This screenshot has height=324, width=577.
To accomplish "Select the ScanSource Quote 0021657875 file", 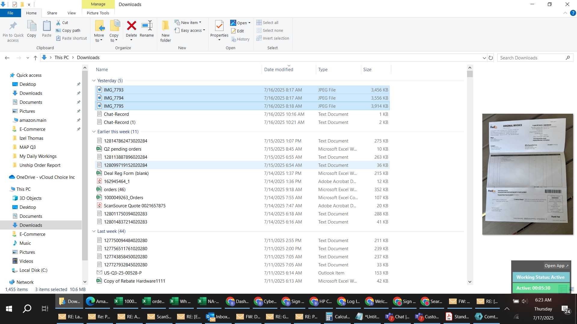I will pos(242,205).
